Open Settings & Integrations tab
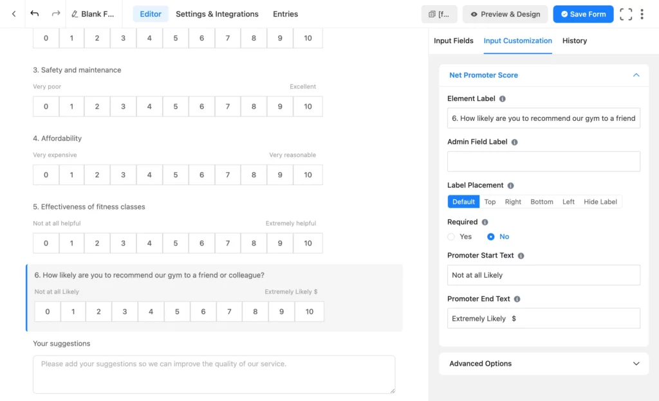Viewport: 659px width, 401px height. 217,14
